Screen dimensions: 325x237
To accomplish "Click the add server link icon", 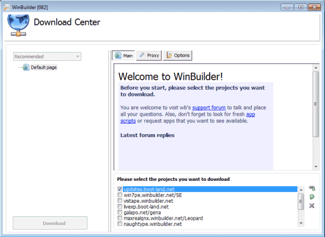I will click(x=312, y=188).
